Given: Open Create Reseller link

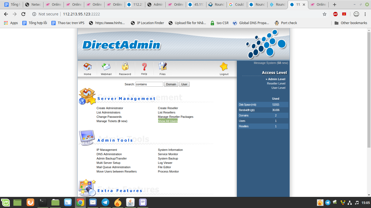Looking at the screenshot, I should coord(168,108).
